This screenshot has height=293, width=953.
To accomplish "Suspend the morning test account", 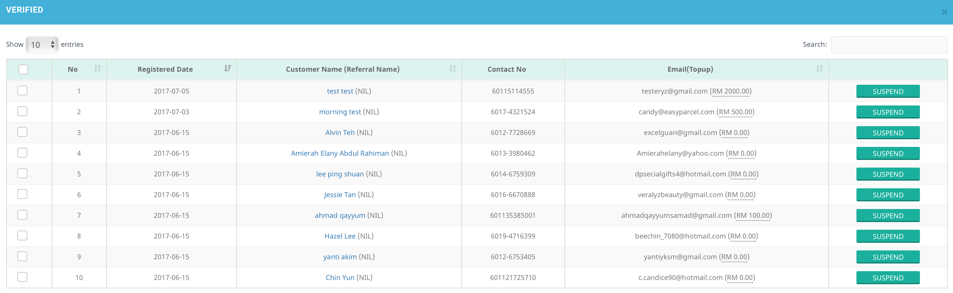I will pos(888,112).
